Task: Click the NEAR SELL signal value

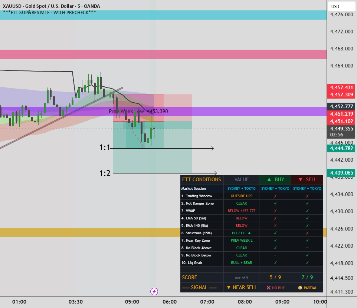Action: click(242, 288)
